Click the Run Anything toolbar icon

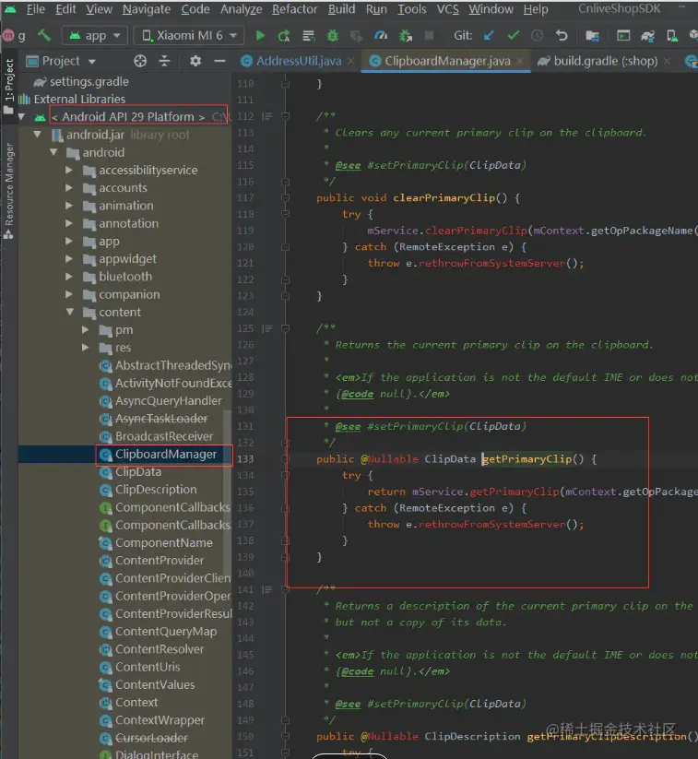pos(623,35)
